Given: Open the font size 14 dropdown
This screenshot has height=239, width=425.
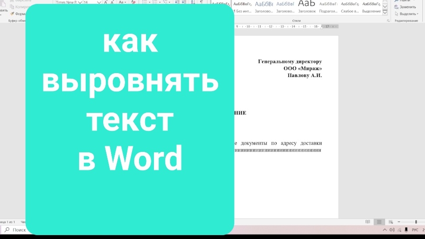Looking at the screenshot, I should click(99, 2).
